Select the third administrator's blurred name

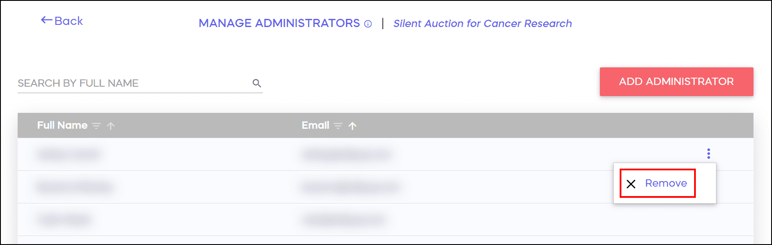(x=64, y=220)
